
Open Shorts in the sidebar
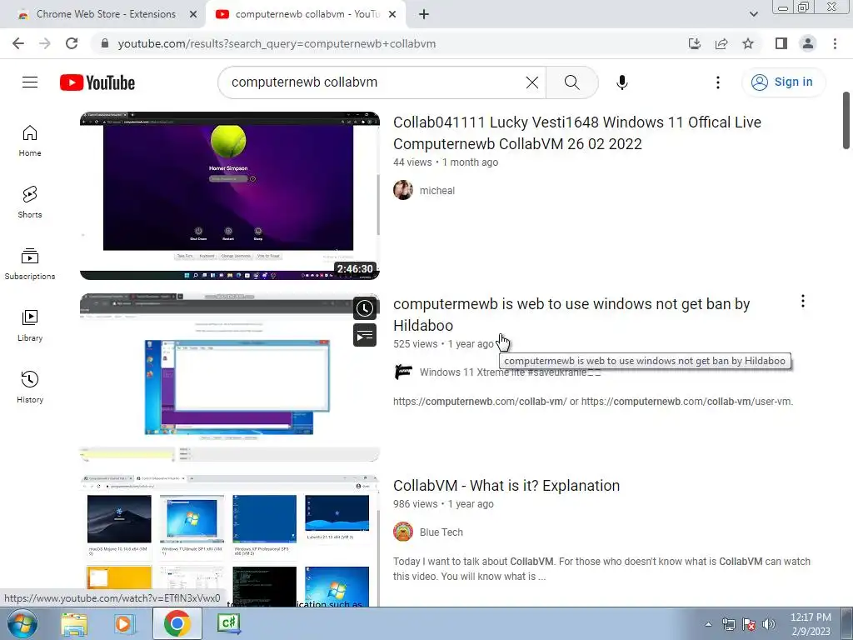coord(30,202)
